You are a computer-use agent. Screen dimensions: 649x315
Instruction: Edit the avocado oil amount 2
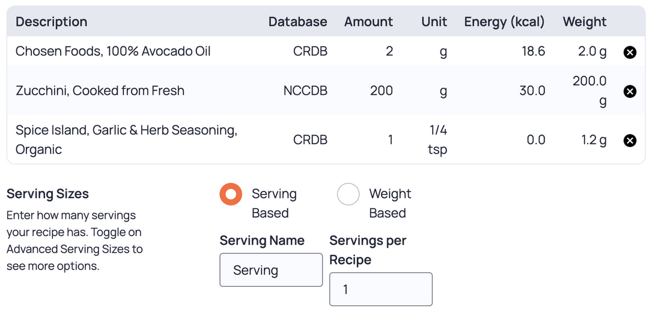[389, 51]
